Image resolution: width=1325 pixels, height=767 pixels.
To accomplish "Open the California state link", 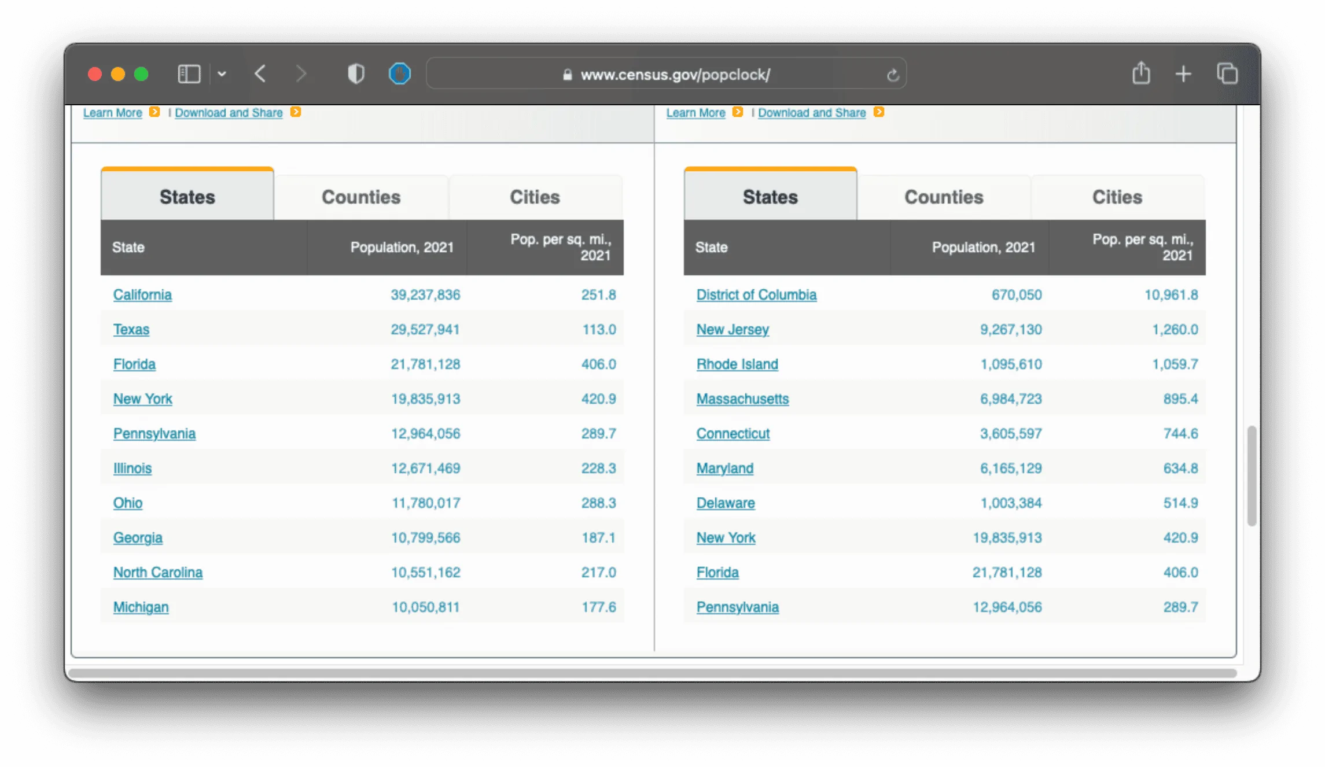I will [142, 295].
